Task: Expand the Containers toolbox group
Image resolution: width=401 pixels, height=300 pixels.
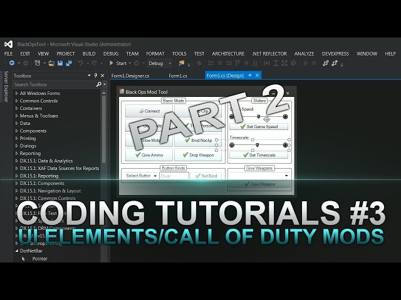Action: coord(17,108)
